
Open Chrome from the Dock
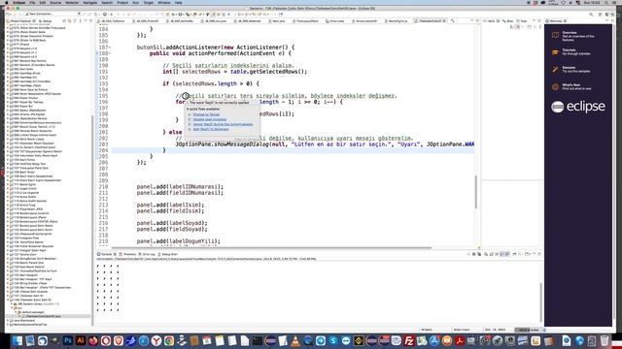tap(169, 340)
